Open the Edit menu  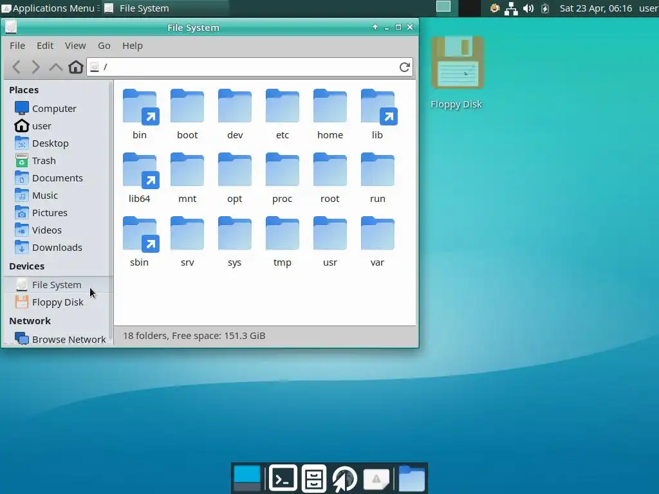point(45,46)
